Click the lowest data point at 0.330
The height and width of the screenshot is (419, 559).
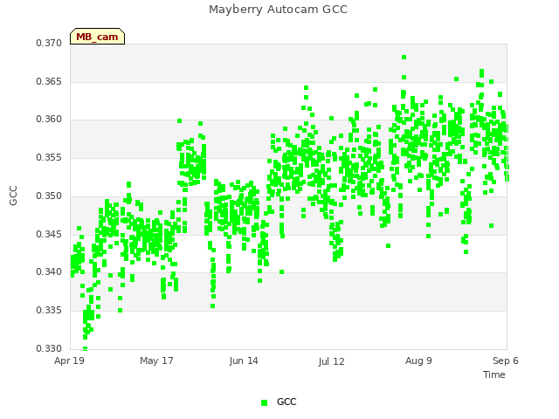click(86, 348)
